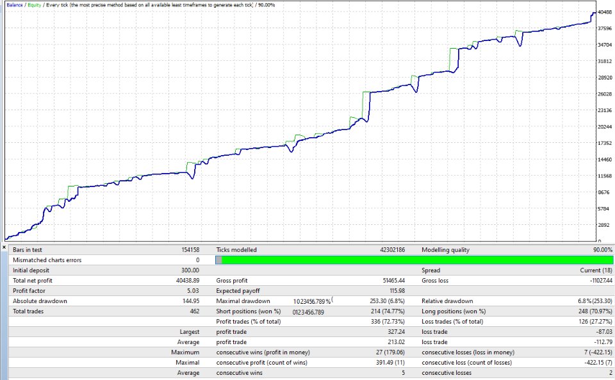Click the 20244 y-axis label on the chart
Viewport: 615px width, 380px height.
click(604, 127)
